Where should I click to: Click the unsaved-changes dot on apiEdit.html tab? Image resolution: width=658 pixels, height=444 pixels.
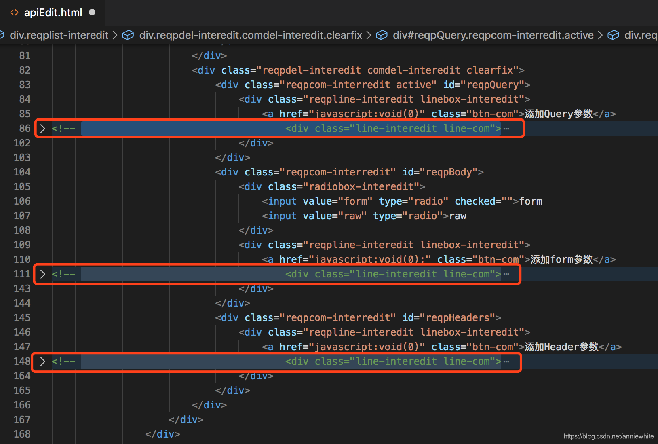click(x=92, y=12)
